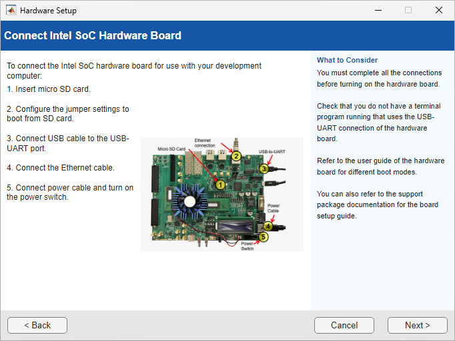This screenshot has height=341, width=455.
Task: Click yellow marker 4 at the power cable
Action: click(268, 226)
